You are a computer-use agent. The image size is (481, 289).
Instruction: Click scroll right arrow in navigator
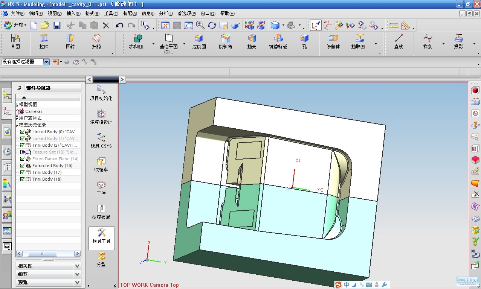78,254
